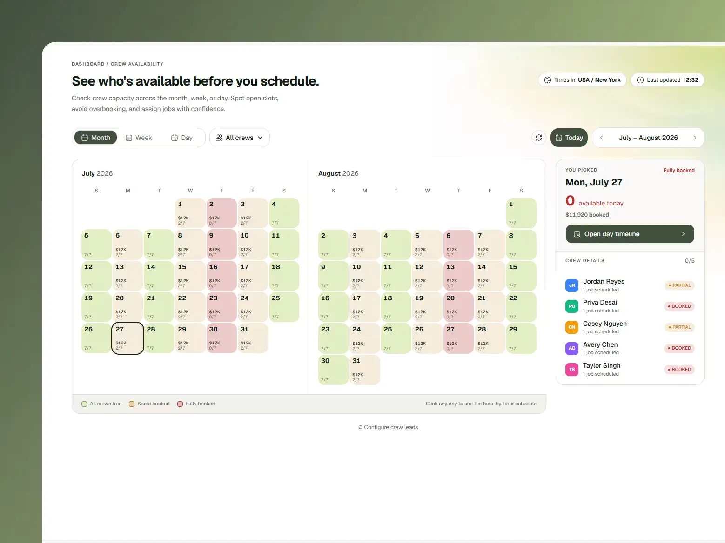725x543 pixels.
Task: Select July 27 in the calendar
Action: (128, 338)
